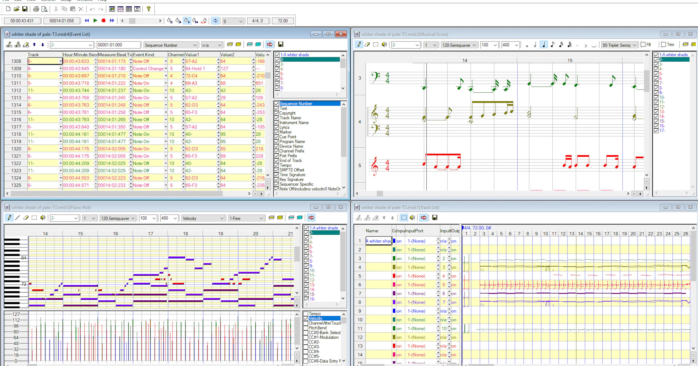Viewport: 698px width, 366px height.
Task: Open the Velocity dropdown in Piano Roll
Action: click(203, 218)
